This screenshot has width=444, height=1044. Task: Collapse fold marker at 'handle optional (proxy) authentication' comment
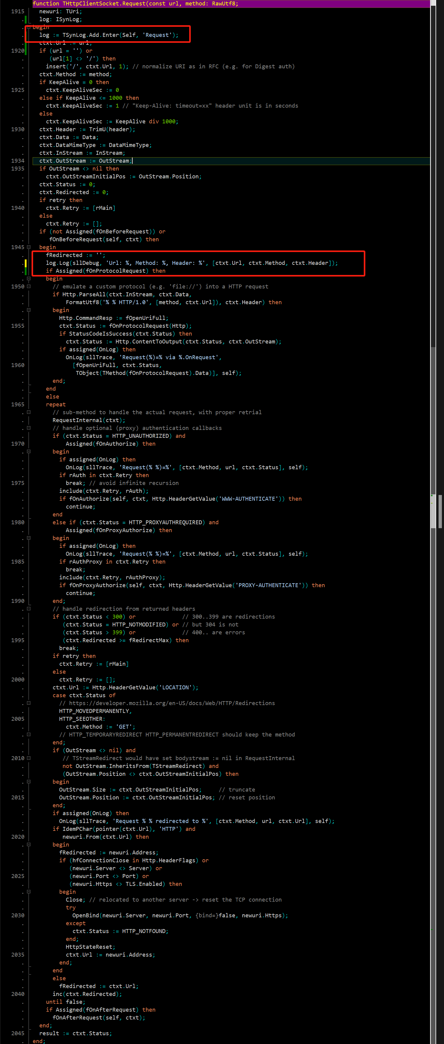tap(29, 428)
